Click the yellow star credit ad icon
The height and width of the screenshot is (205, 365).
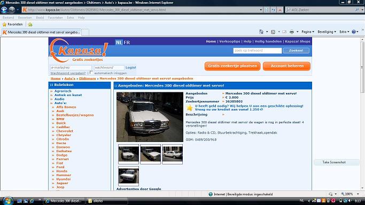190,108
